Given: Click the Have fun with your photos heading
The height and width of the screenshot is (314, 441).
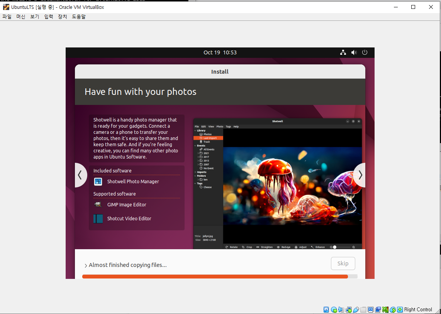Looking at the screenshot, I should (140, 92).
